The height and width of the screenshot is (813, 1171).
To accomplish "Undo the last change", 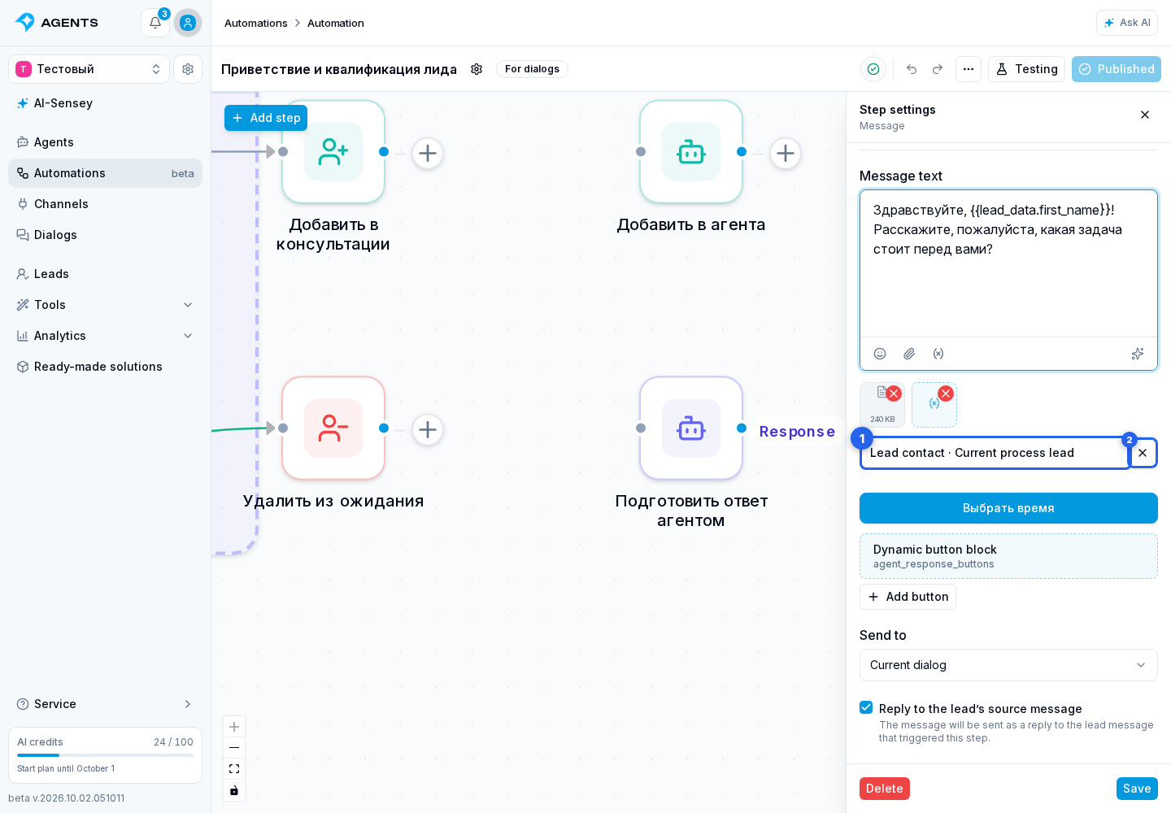I will pos(912,69).
